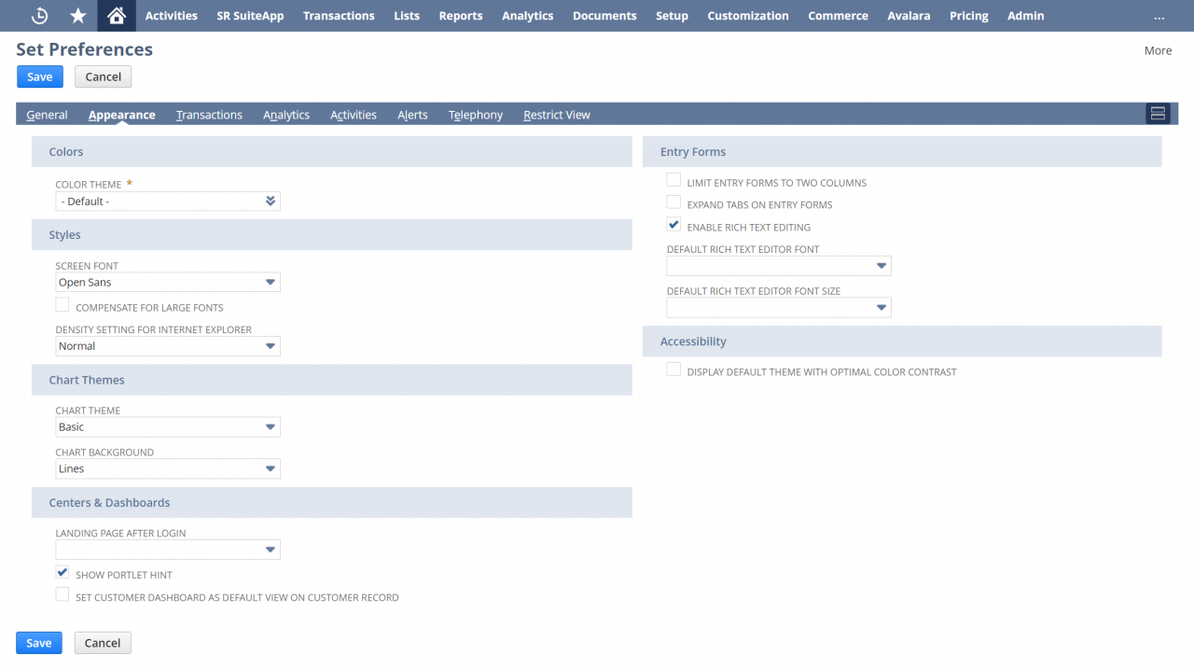Viewport: 1194px width, 668px height.
Task: Click the More link at top right
Action: 1158,50
